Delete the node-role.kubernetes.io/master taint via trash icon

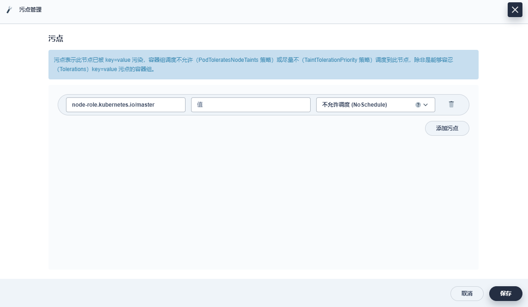(x=451, y=104)
